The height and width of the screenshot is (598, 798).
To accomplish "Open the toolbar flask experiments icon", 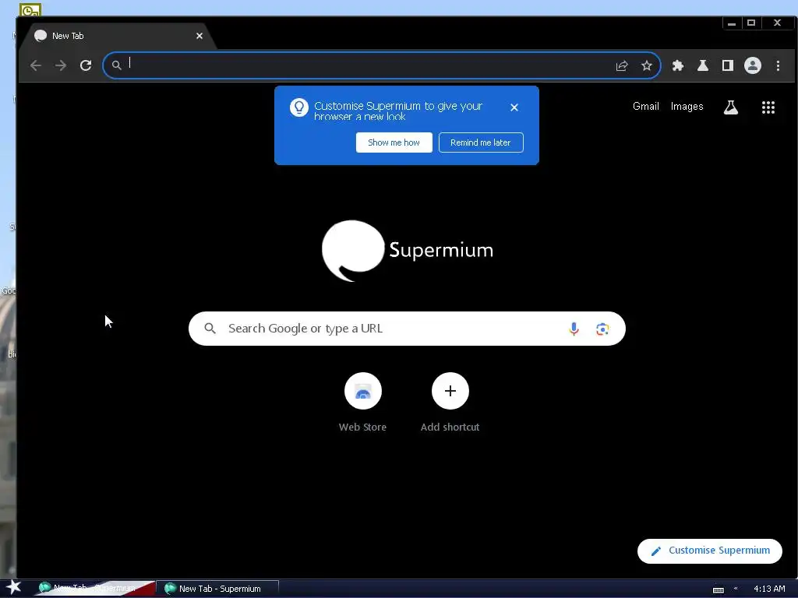I will pyautogui.click(x=703, y=65).
